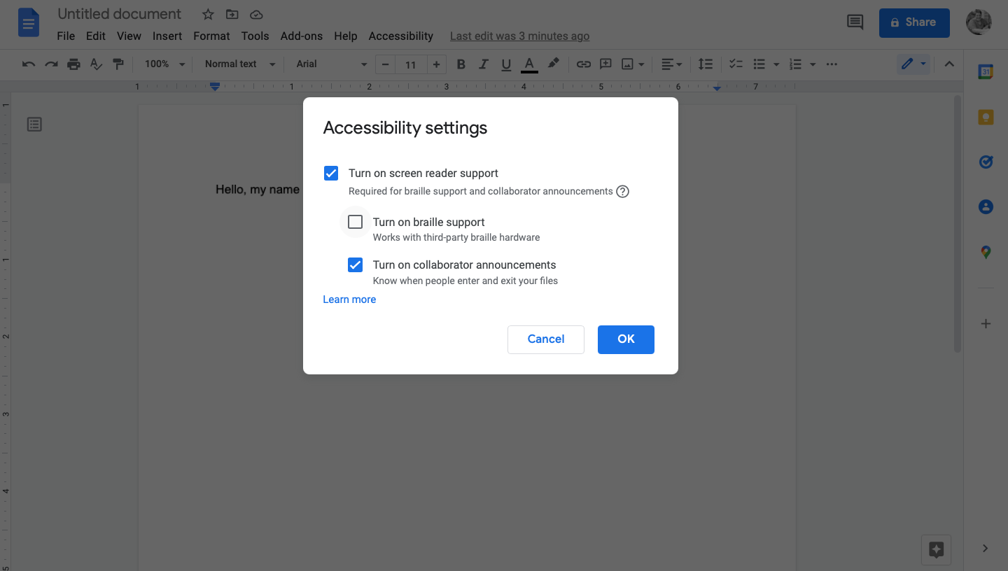
Task: Expand numbered list options arrow
Action: coord(813,64)
